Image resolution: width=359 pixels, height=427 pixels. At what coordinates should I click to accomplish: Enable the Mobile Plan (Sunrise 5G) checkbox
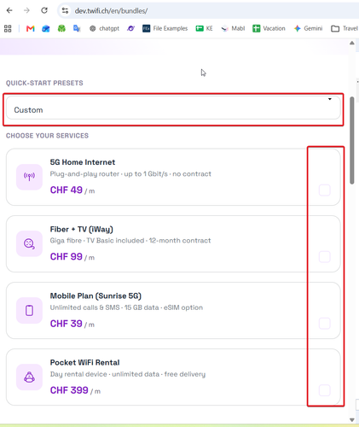tap(325, 324)
